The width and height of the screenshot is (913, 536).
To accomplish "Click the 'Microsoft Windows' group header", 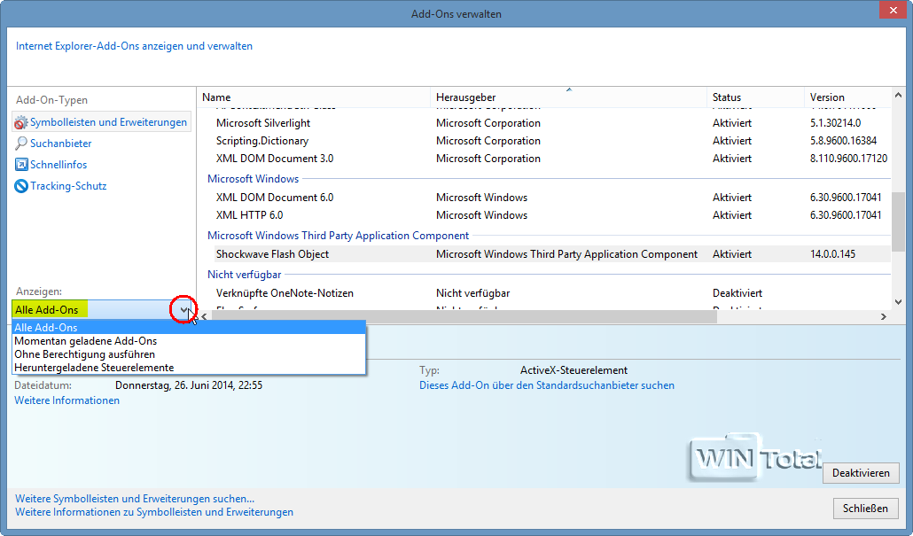I will (x=254, y=179).
